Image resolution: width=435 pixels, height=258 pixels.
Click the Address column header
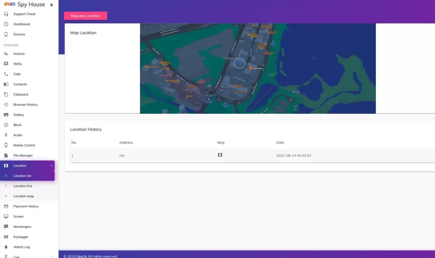point(126,143)
